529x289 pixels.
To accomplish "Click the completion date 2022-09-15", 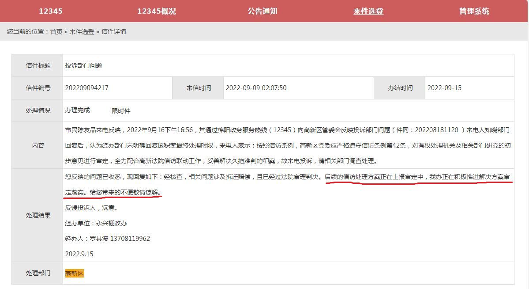I will pyautogui.click(x=444, y=88).
